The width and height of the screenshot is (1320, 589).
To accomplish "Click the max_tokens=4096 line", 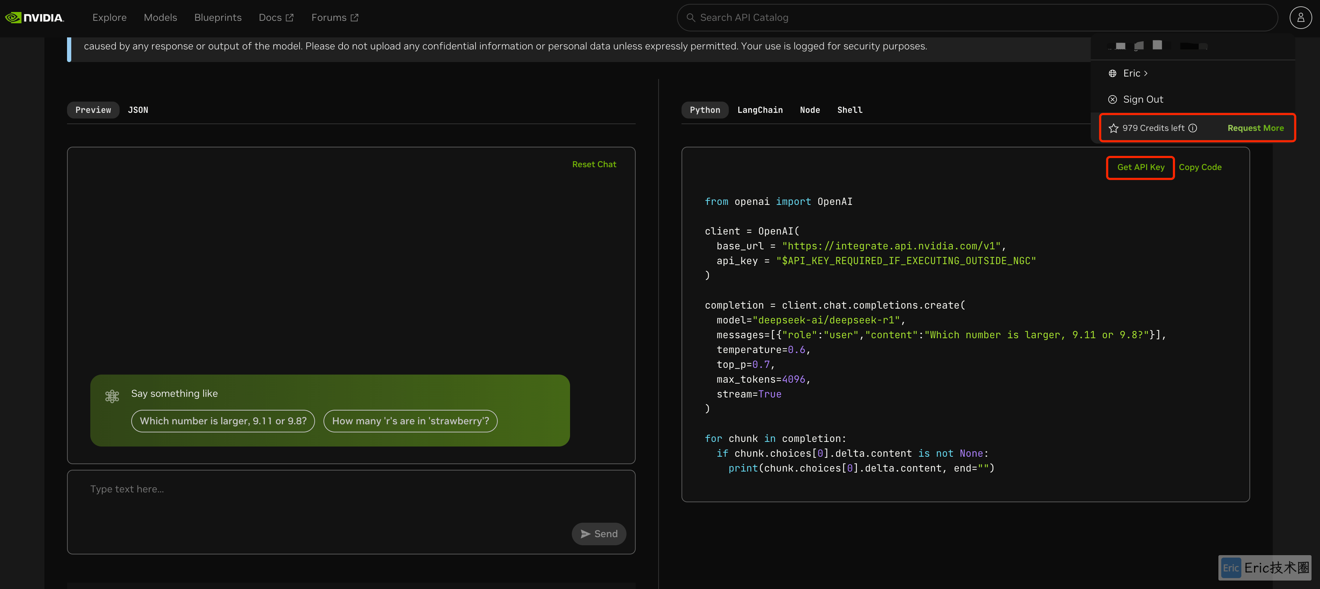I will [763, 379].
